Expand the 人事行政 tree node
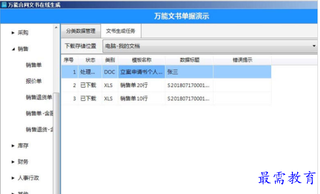 pos(13,178)
